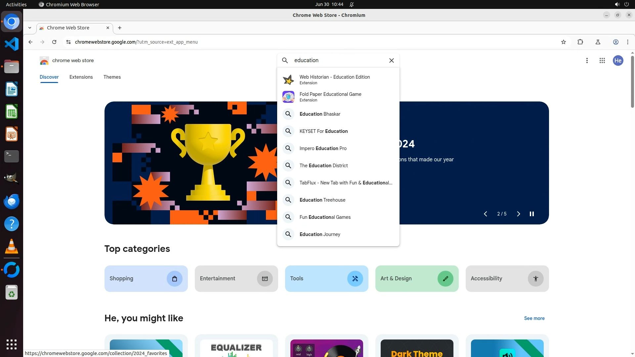Open the browser Extensions puzzle icon
This screenshot has height=357, width=635.
point(580,42)
